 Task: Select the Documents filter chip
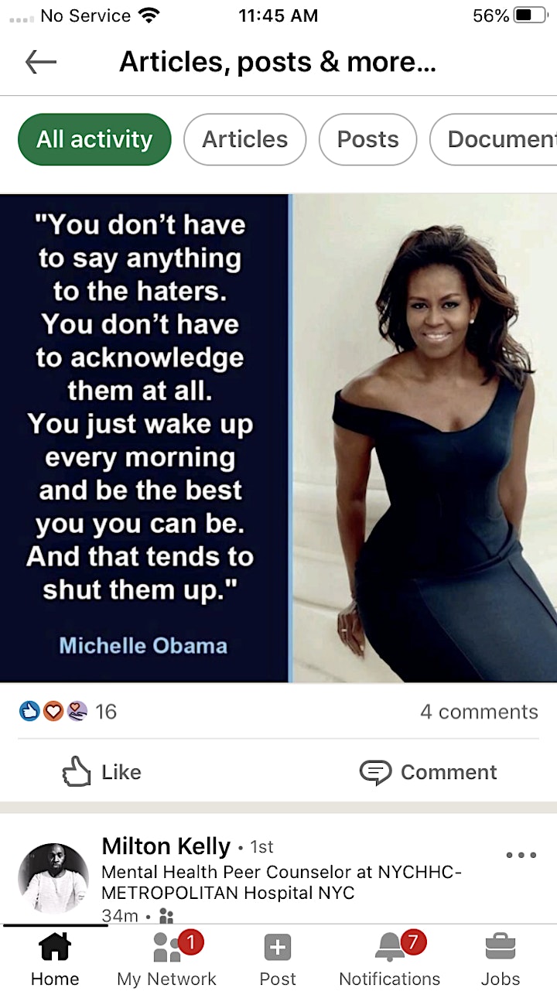click(x=495, y=139)
